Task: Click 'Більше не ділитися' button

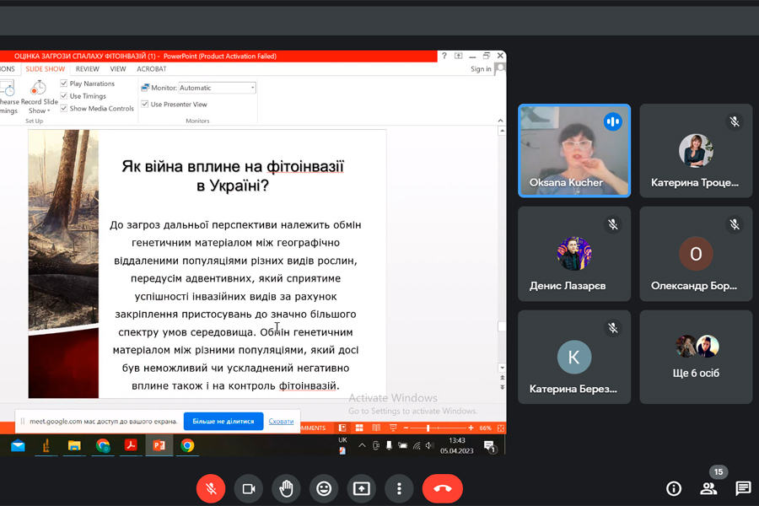Action: tap(223, 422)
